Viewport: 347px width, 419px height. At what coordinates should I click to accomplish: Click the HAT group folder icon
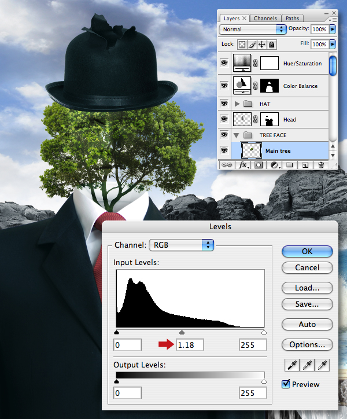[248, 104]
